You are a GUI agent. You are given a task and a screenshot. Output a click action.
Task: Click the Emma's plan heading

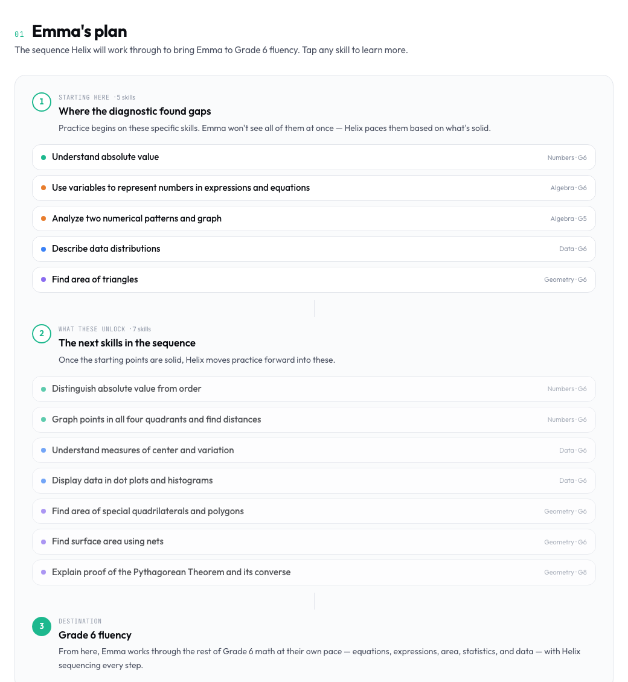coord(80,31)
